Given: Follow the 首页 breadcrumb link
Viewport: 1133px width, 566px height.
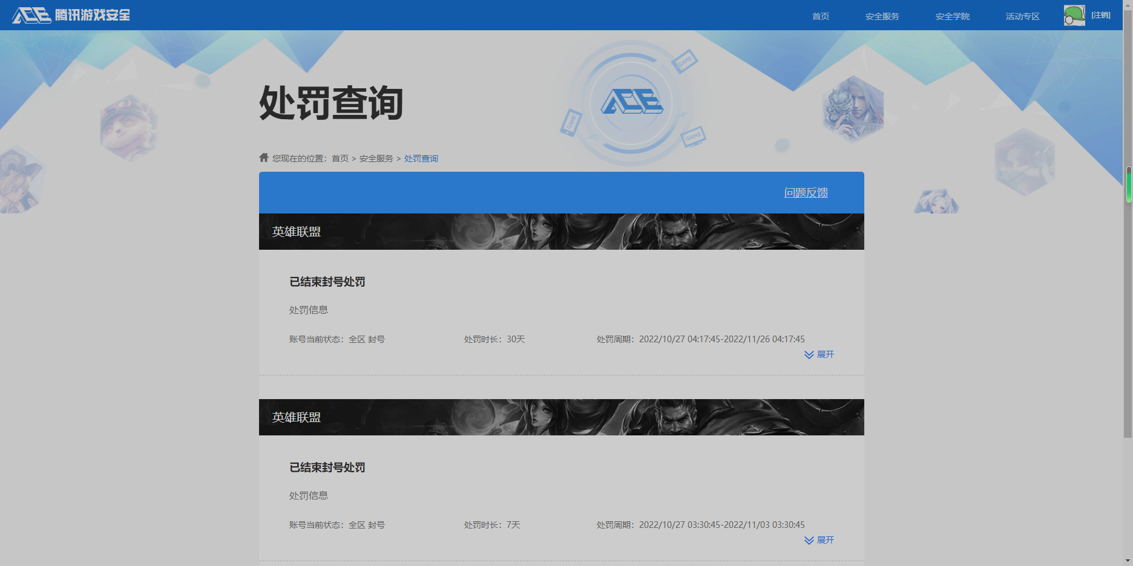Looking at the screenshot, I should pyautogui.click(x=340, y=158).
